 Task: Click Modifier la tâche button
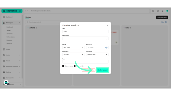coord(102,70)
